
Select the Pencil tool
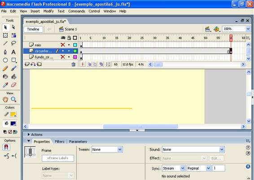coord(5,68)
